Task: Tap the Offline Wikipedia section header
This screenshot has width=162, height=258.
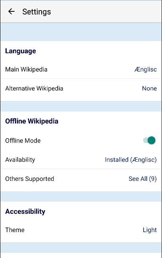Action: coord(32,121)
